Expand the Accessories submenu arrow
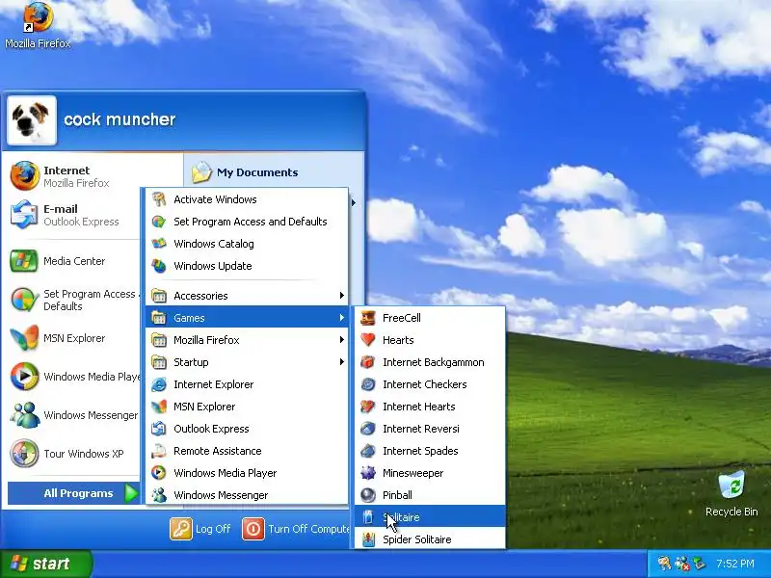Image resolution: width=771 pixels, height=578 pixels. tap(341, 296)
